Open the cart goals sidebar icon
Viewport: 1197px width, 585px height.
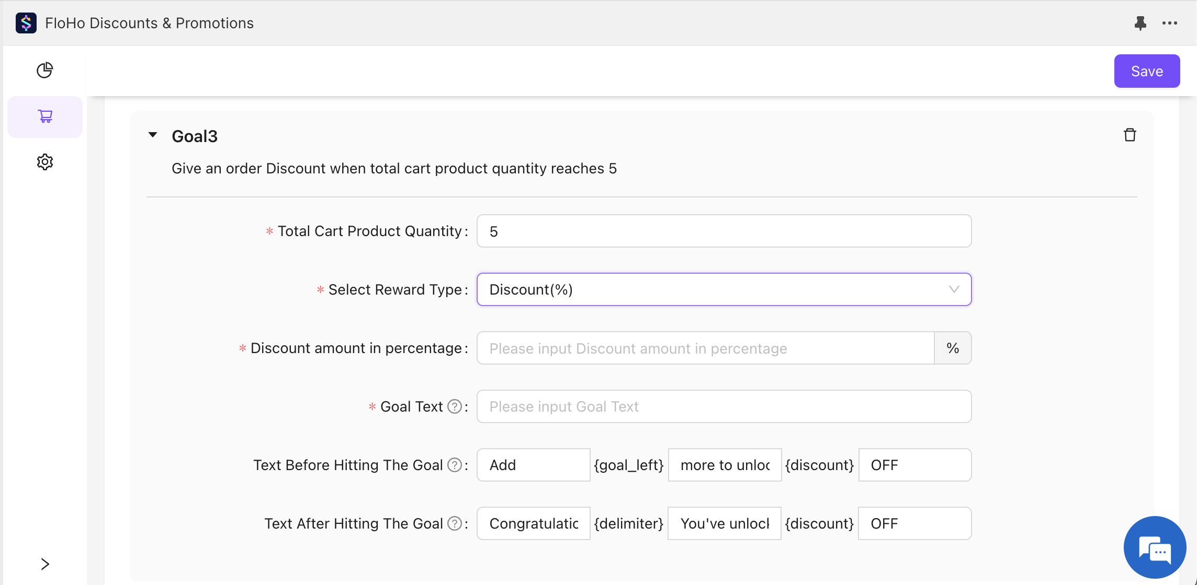[x=45, y=116]
